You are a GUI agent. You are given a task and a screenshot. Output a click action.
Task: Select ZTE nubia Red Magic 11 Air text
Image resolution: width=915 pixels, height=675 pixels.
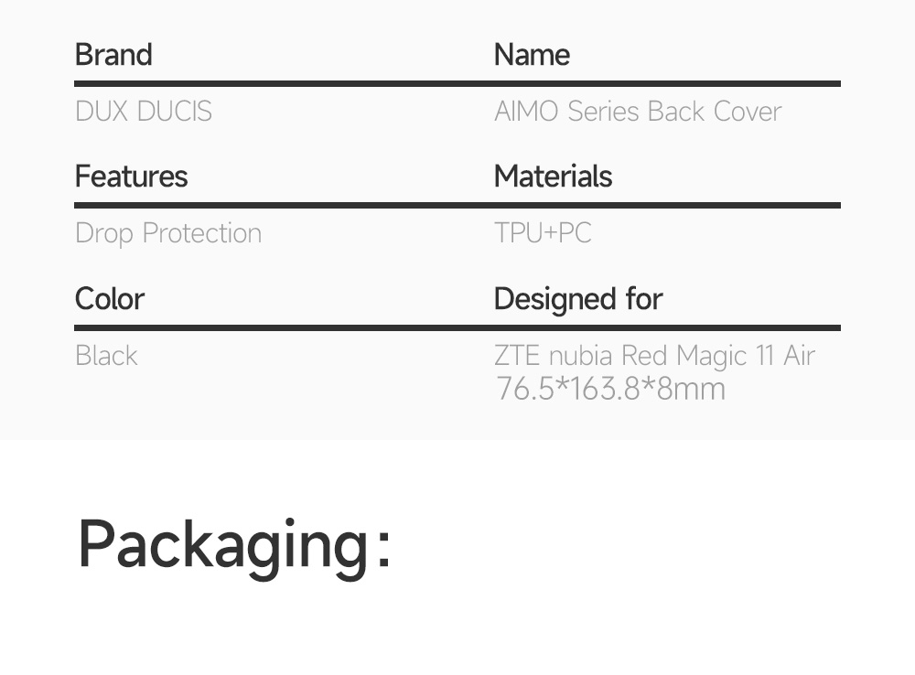tap(654, 355)
